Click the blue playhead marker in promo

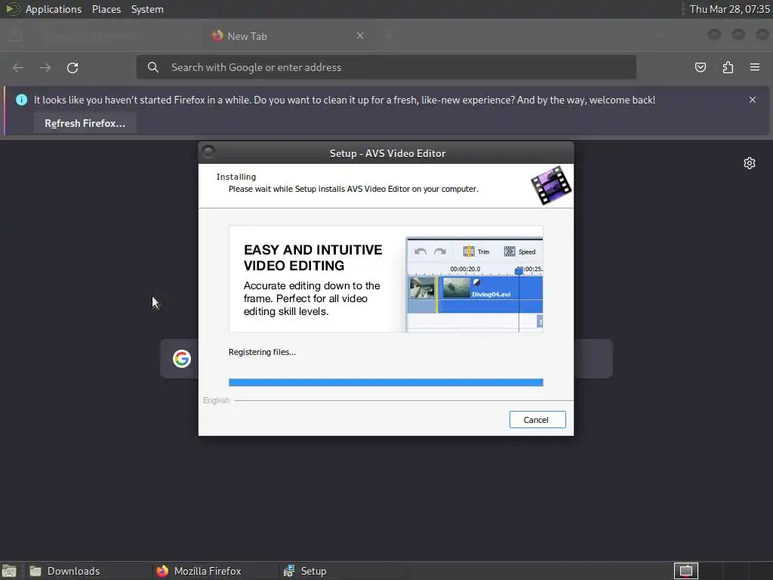(519, 271)
